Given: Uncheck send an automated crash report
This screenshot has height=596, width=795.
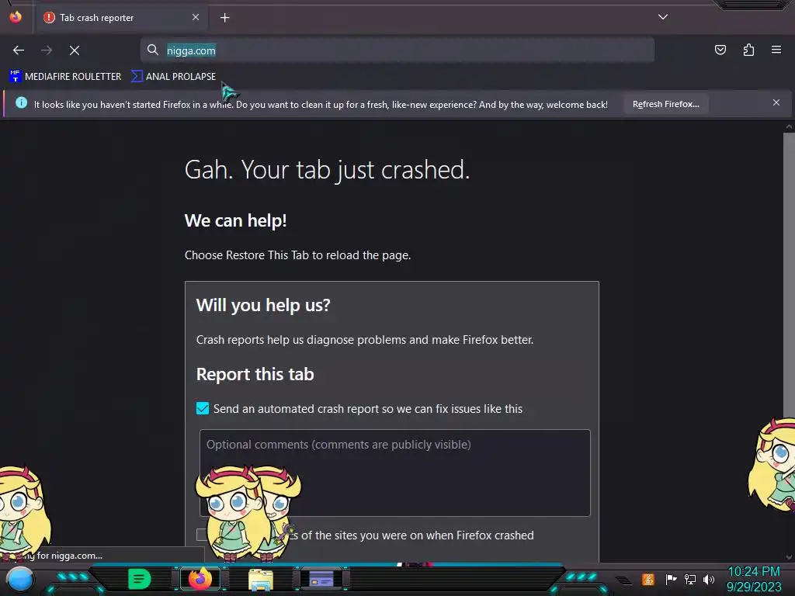Looking at the screenshot, I should [203, 408].
